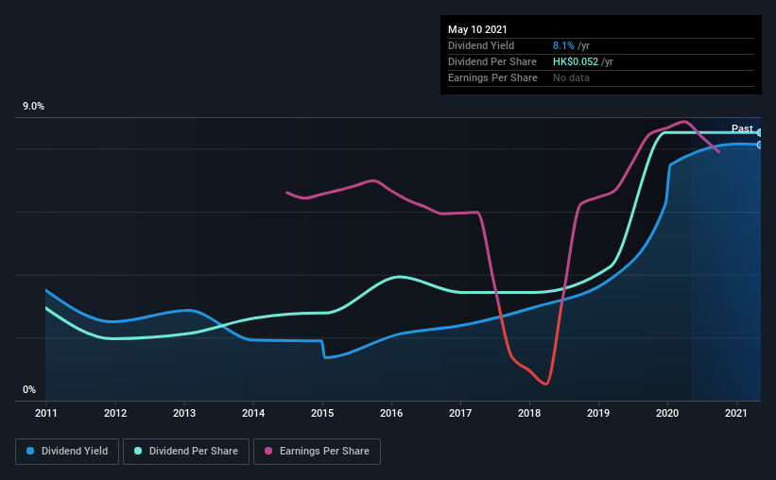The width and height of the screenshot is (776, 480).
Task: Select the 2021 x-axis label
Action: pyautogui.click(x=736, y=413)
